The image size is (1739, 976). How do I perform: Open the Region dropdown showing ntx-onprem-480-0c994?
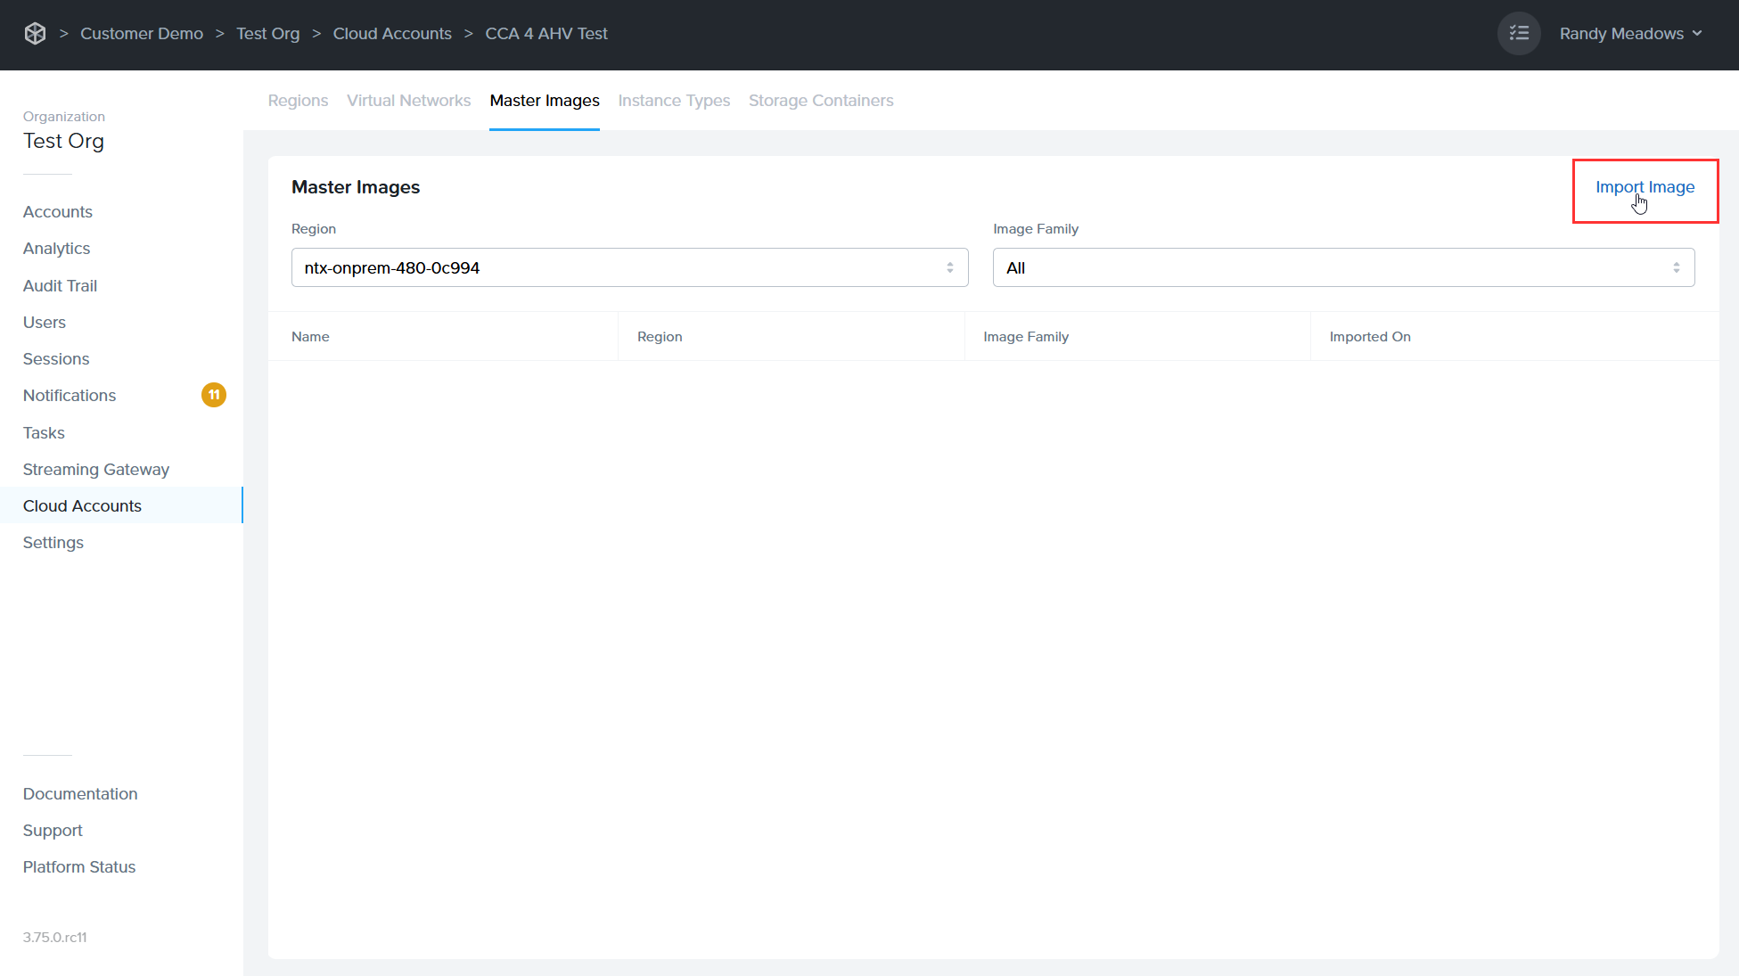tap(629, 267)
